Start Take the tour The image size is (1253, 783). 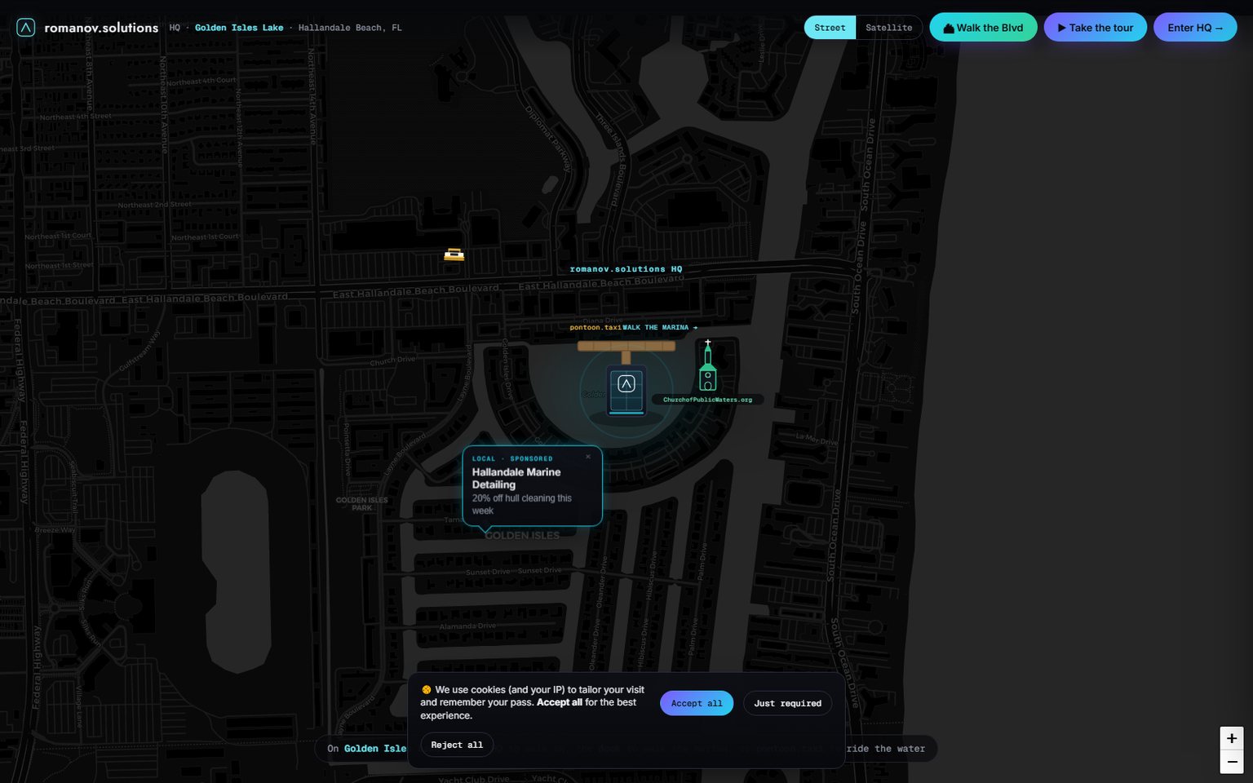click(x=1095, y=28)
